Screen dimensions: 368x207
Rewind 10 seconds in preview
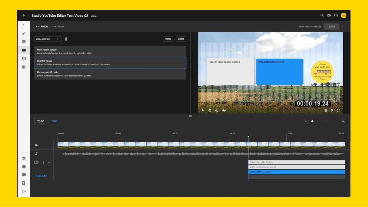point(210,110)
